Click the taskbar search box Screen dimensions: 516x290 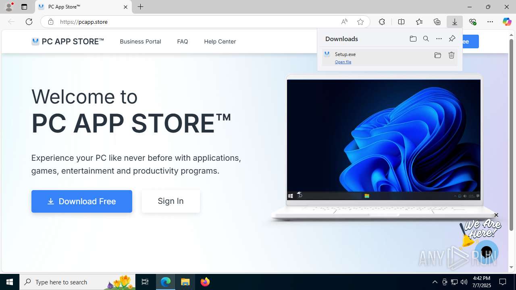click(77, 282)
